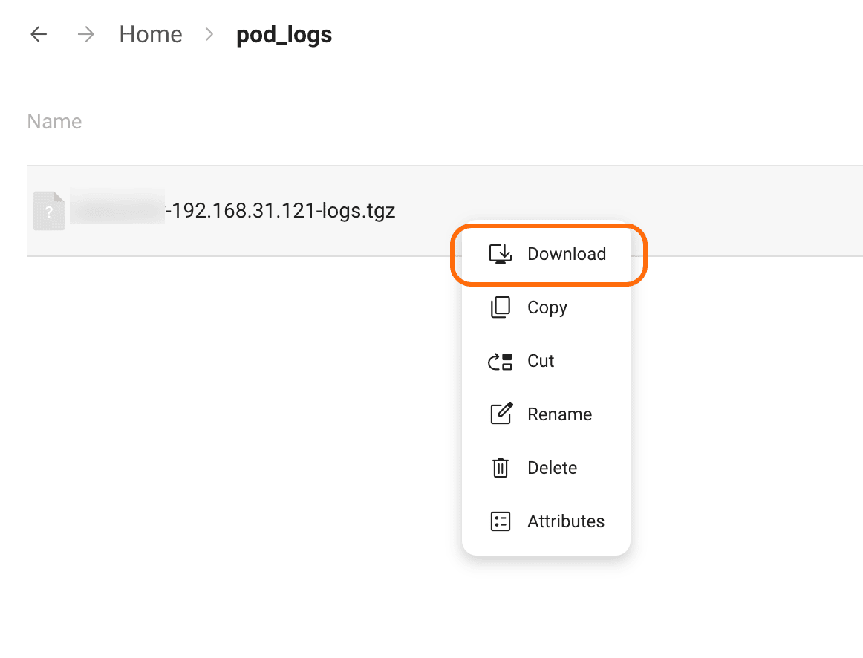Navigate to Home via the breadcrumb

click(150, 34)
